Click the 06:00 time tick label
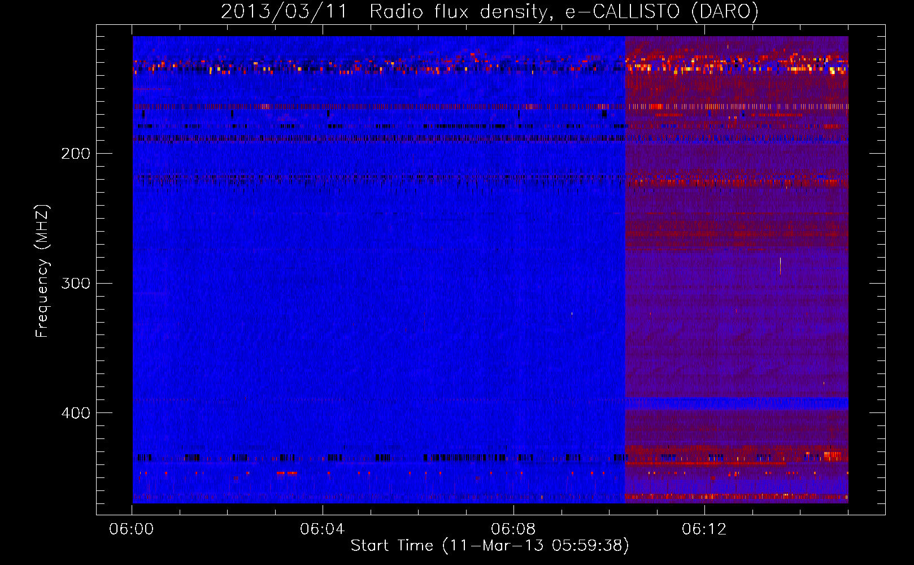The image size is (914, 565). tap(132, 529)
